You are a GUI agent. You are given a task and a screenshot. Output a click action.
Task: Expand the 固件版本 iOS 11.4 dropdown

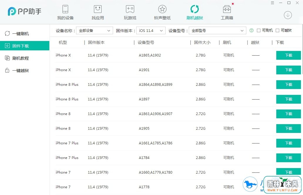click(151, 30)
